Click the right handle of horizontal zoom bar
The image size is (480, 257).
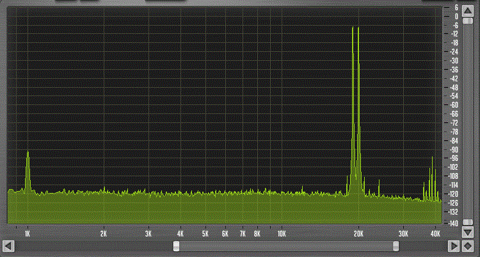396,246
